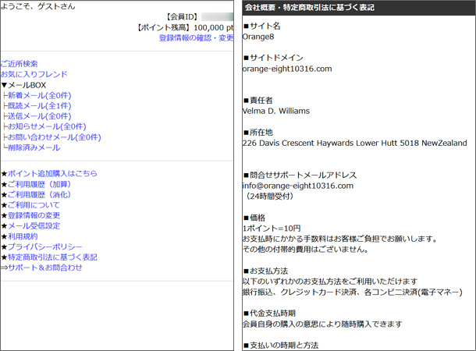The width and height of the screenshot is (476, 351).
Task: Open サポート＆お問合わせ page
Action: pyautogui.click(x=45, y=267)
